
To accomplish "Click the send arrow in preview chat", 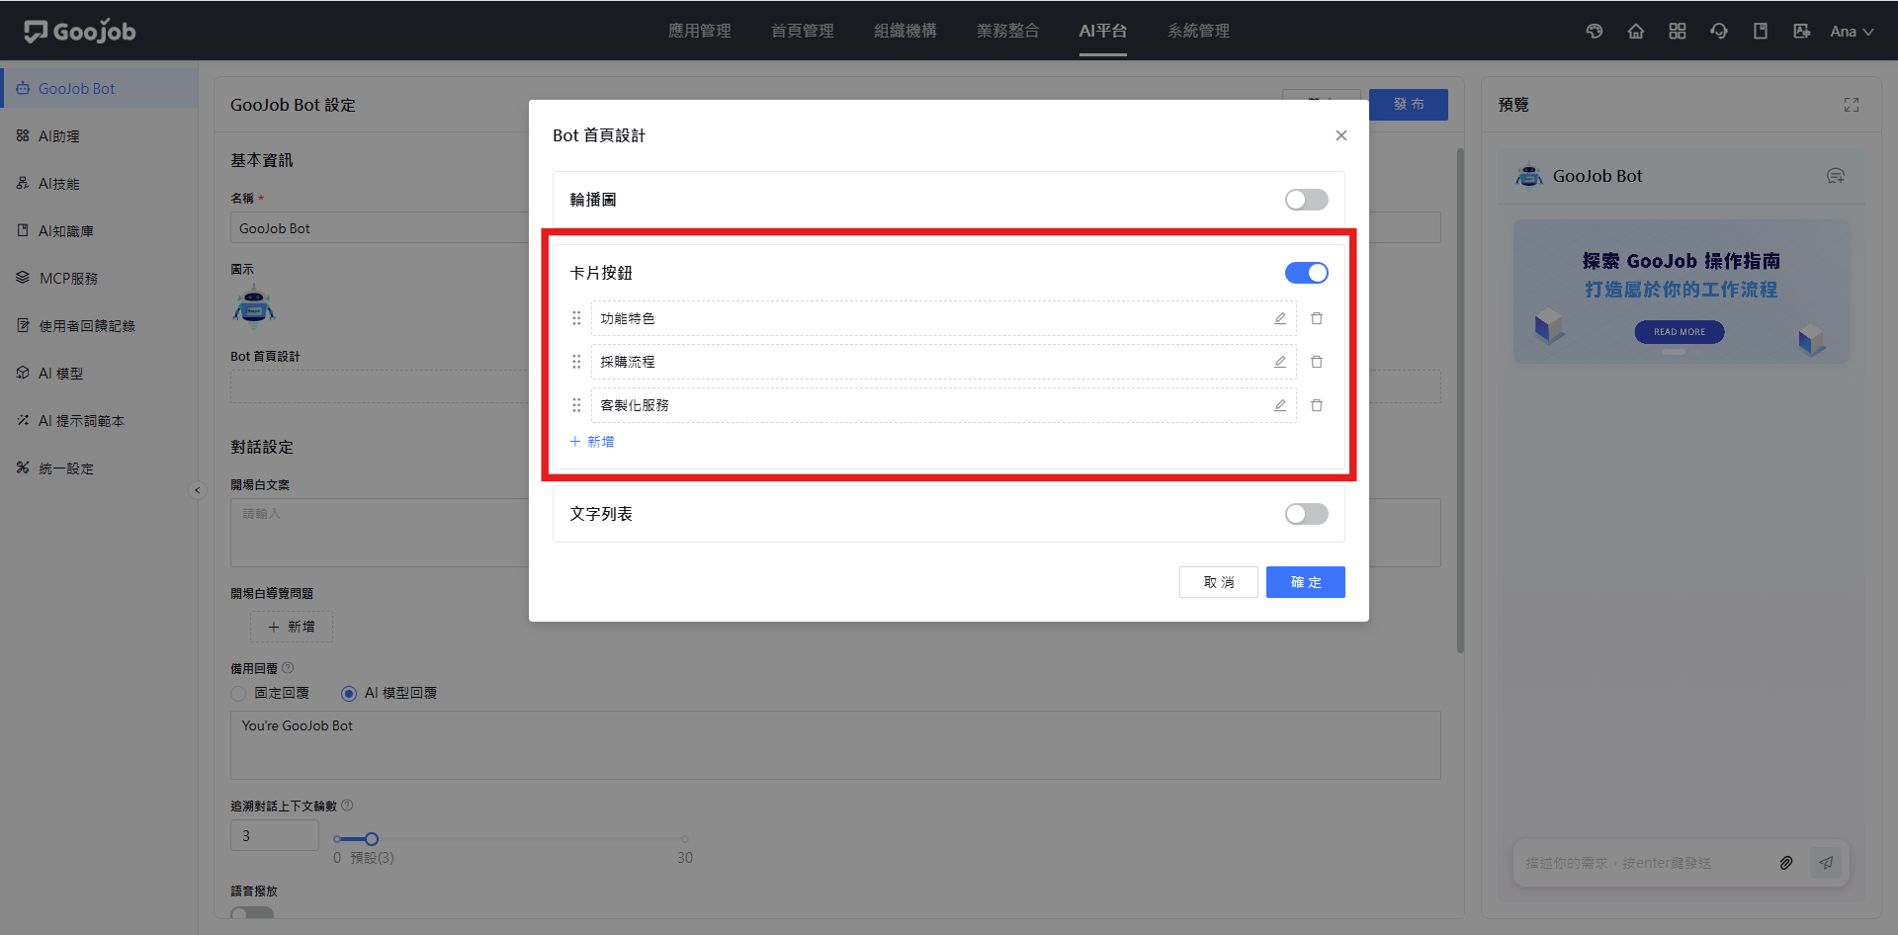I will tap(1826, 863).
